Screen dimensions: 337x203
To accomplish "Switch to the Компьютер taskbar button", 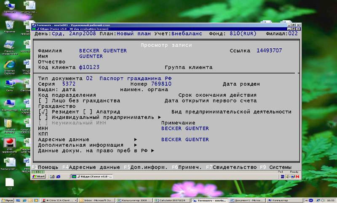I will [x=284, y=200].
